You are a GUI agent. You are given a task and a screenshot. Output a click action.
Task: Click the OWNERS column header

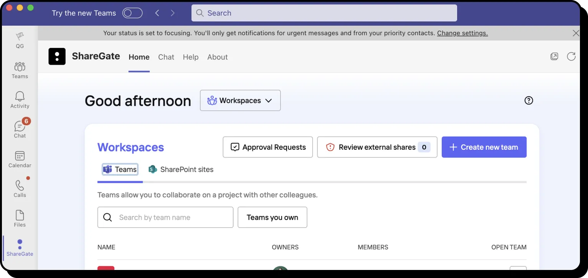[285, 247]
